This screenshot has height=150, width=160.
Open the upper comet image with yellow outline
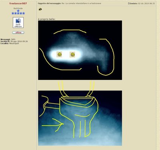(x=80, y=50)
